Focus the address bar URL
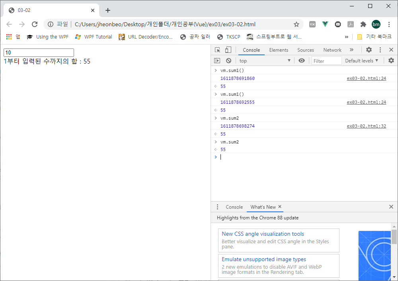Image resolution: width=398 pixels, height=281 pixels. click(165, 24)
